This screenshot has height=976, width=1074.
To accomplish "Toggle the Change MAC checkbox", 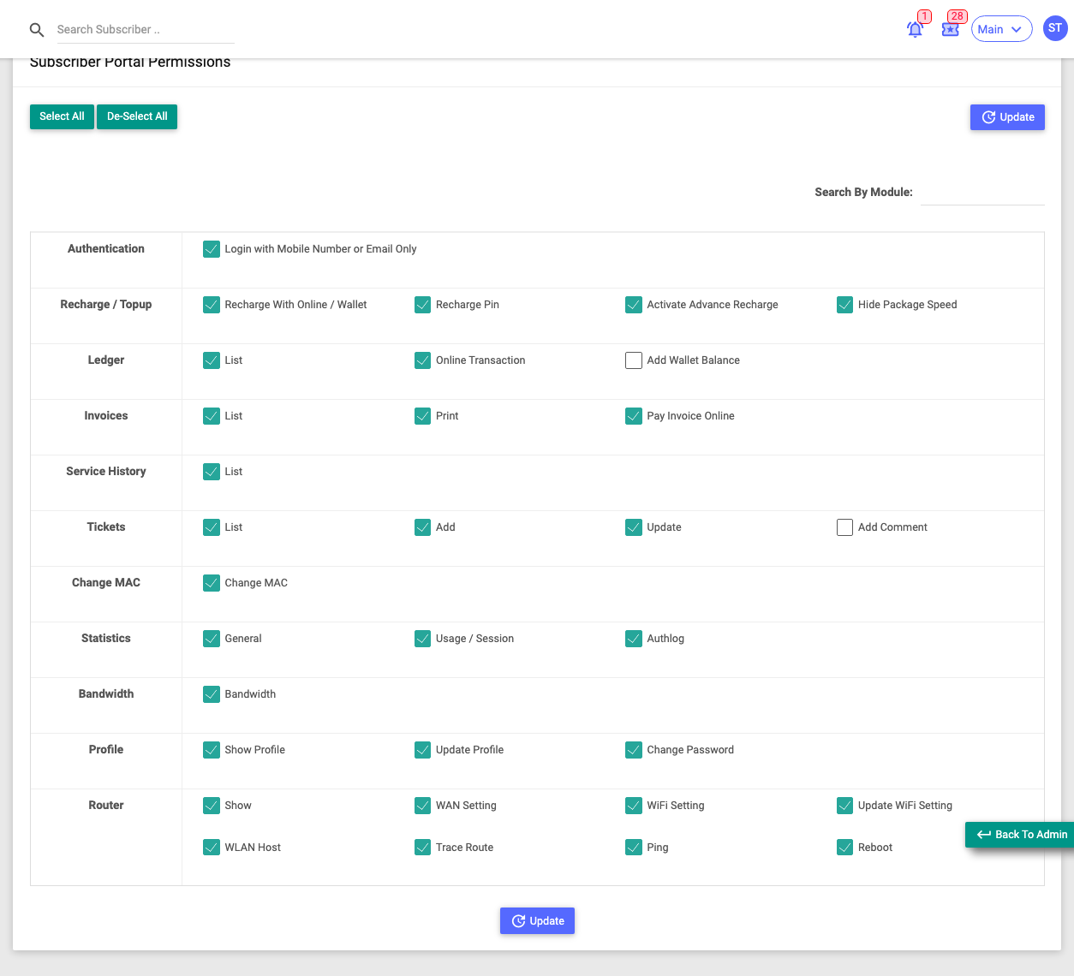I will pyautogui.click(x=212, y=583).
